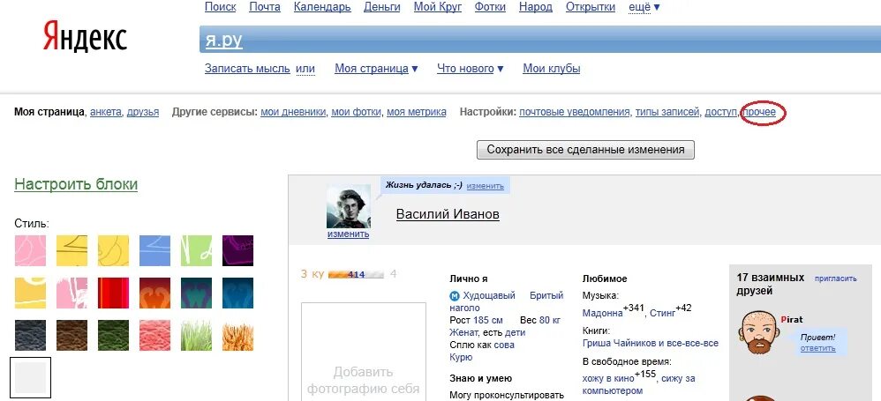Viewport: 881px width, 401px height.
Task: Open типы записей settings
Action: point(667,112)
